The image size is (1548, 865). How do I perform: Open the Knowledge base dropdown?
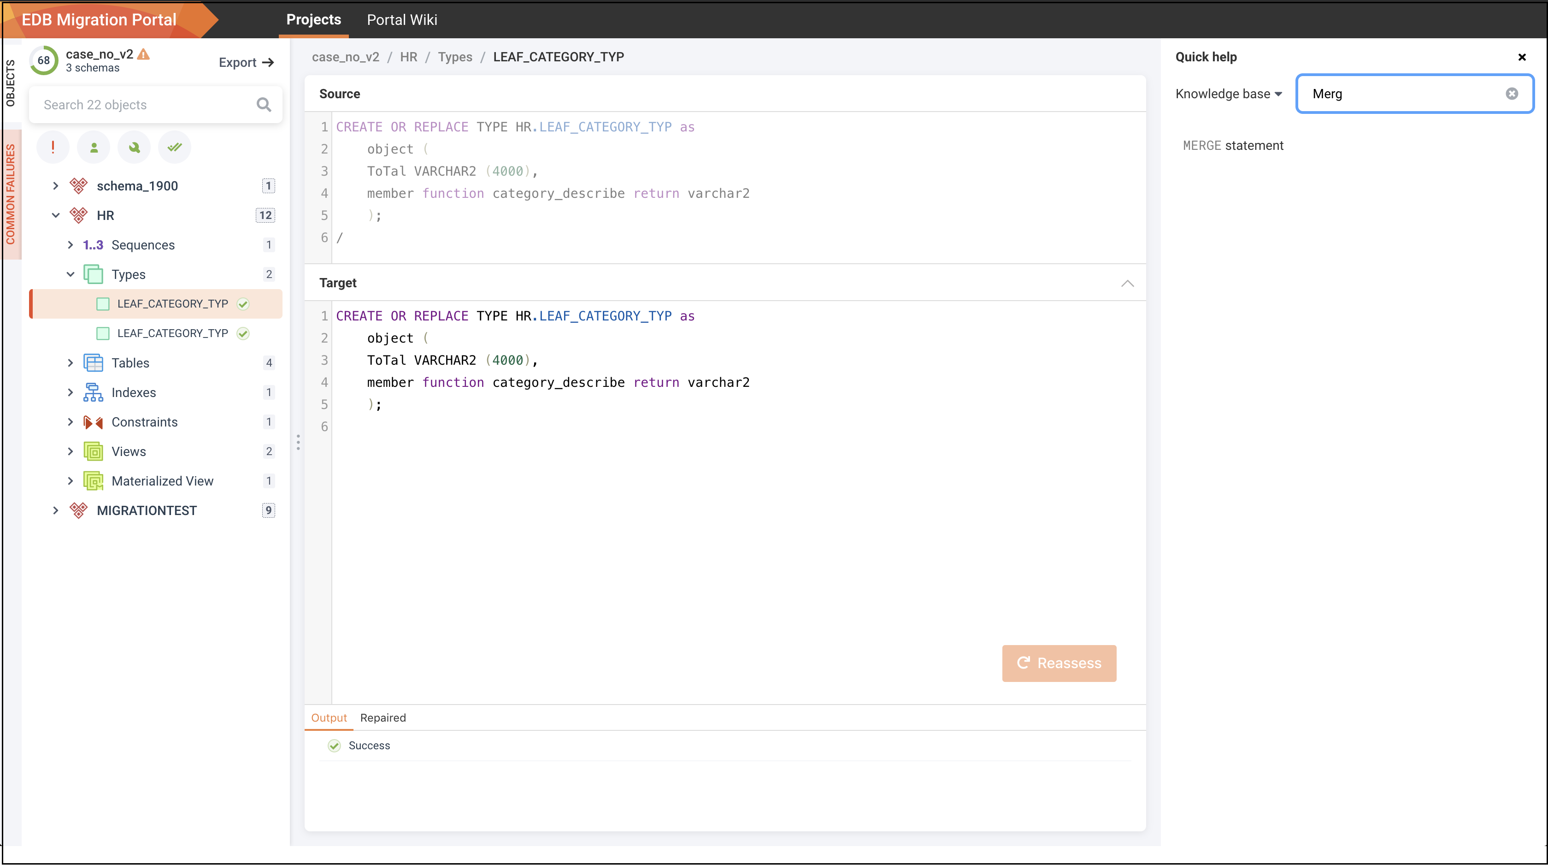[1229, 94]
